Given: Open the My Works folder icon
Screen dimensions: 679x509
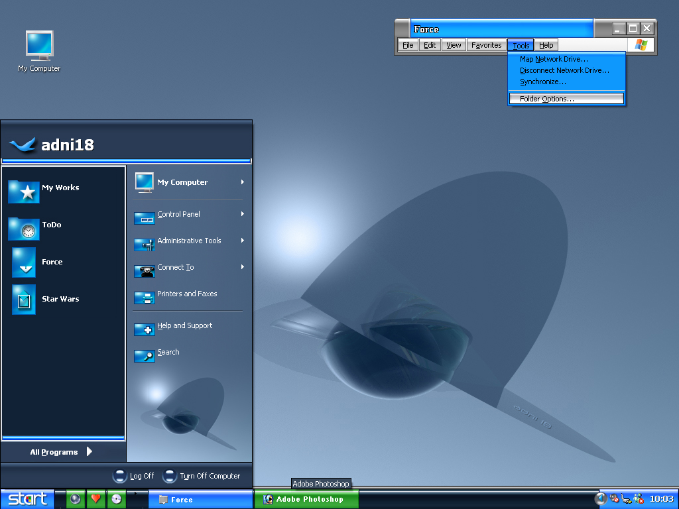Looking at the screenshot, I should [24, 192].
